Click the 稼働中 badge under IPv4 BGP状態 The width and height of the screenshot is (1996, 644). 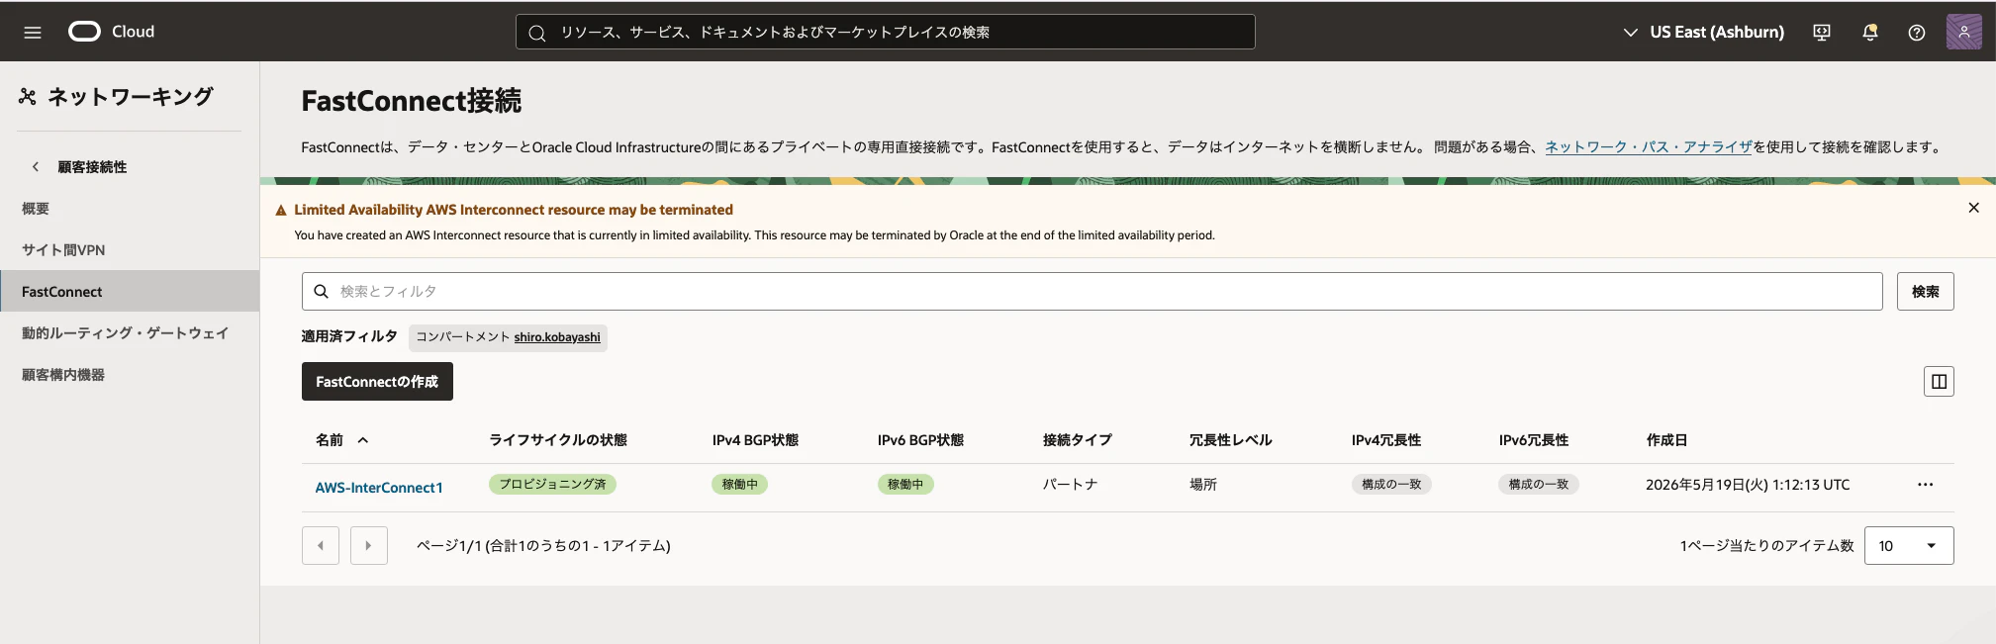click(x=740, y=484)
